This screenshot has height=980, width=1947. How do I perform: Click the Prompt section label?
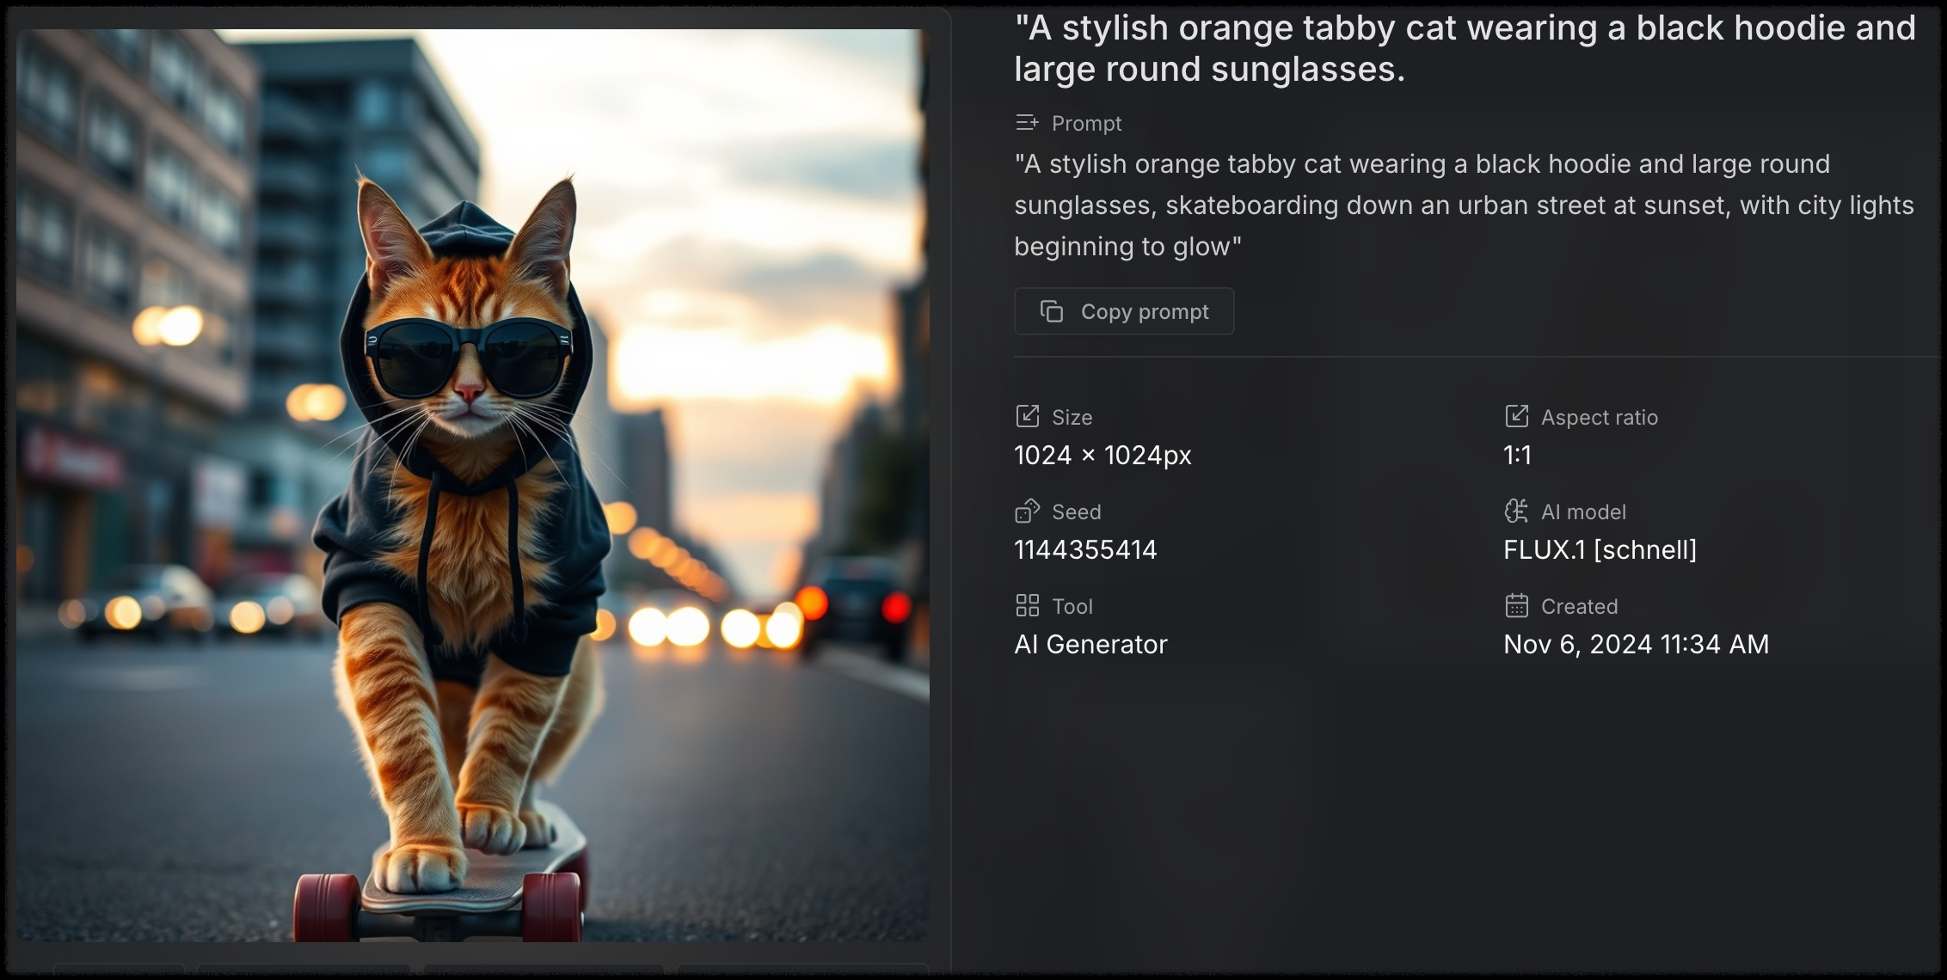1086,123
